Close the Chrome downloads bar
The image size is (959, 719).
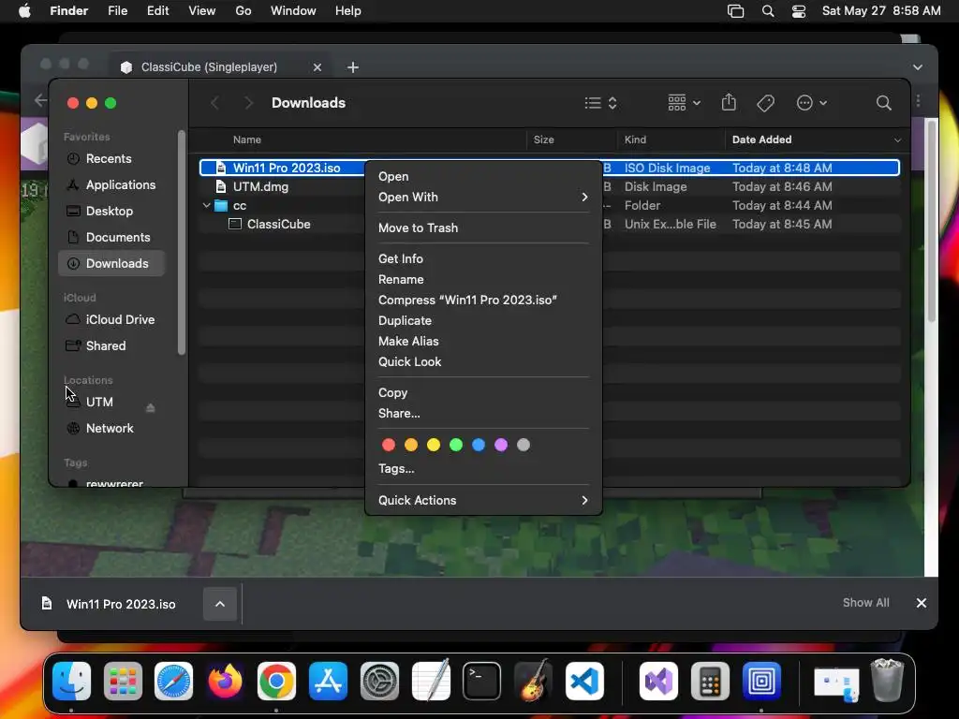(922, 603)
